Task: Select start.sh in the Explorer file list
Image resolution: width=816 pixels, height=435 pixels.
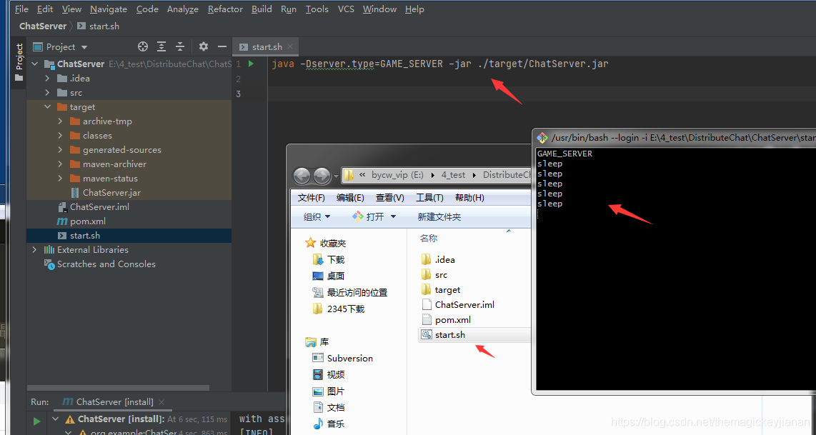Action: (x=449, y=334)
